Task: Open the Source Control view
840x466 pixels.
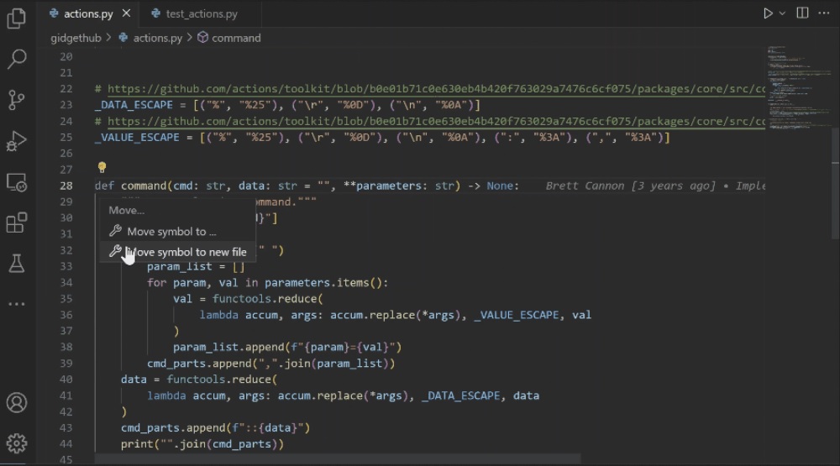Action: click(x=17, y=100)
